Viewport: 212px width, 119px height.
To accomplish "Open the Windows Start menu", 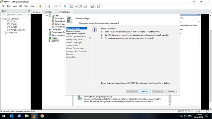I will point(4,116).
